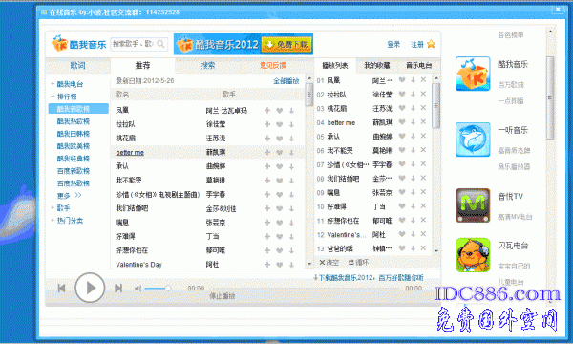The width and height of the screenshot is (573, 344).
Task: Adjust the volume slider handle
Action: pyautogui.click(x=168, y=289)
